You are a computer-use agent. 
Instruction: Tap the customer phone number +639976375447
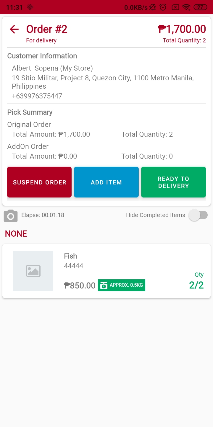(x=37, y=96)
